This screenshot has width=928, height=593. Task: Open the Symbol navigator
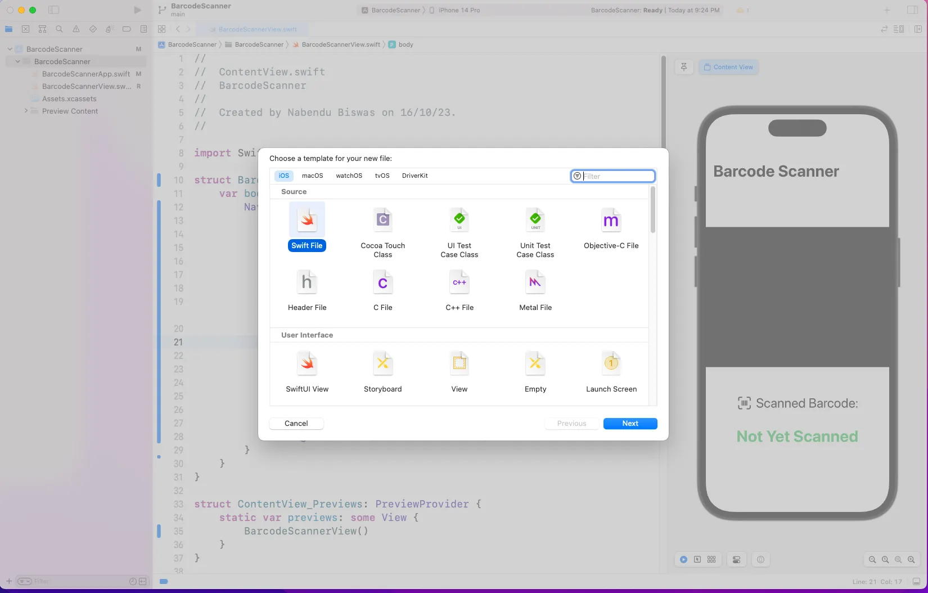[x=42, y=29]
